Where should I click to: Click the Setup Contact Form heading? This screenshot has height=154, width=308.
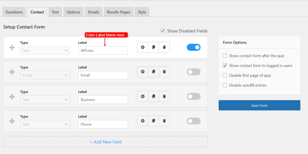tap(24, 27)
